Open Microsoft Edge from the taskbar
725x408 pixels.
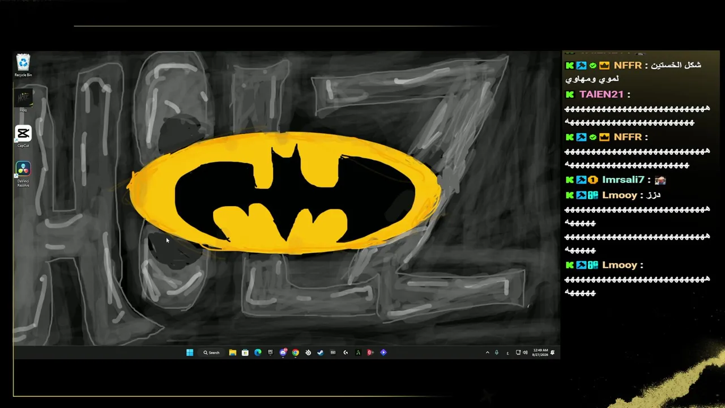258,352
